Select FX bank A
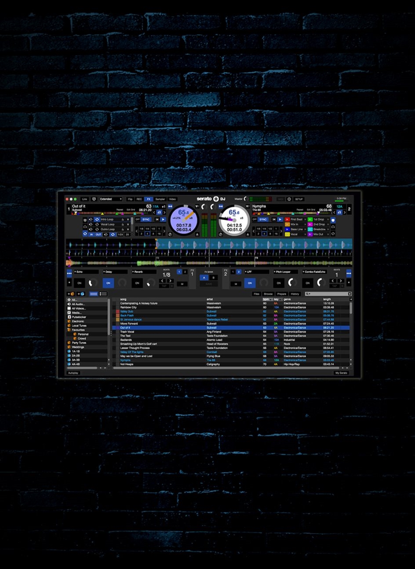Screen dimensions: 415x569 (204, 278)
